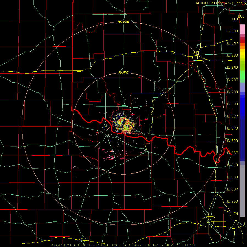Click the 0.680 scale value
Viewport: 247px width, 247px height.
[232, 104]
